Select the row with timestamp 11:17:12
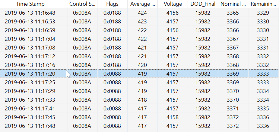Screen dimensions: 279x132 139,56
